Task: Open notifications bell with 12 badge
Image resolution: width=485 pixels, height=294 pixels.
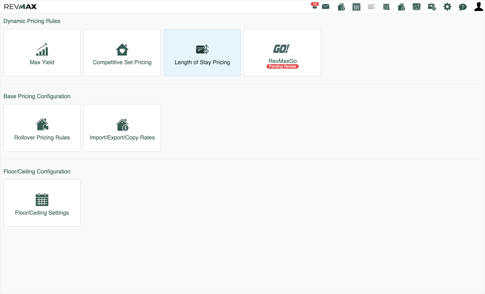Action: tap(314, 6)
